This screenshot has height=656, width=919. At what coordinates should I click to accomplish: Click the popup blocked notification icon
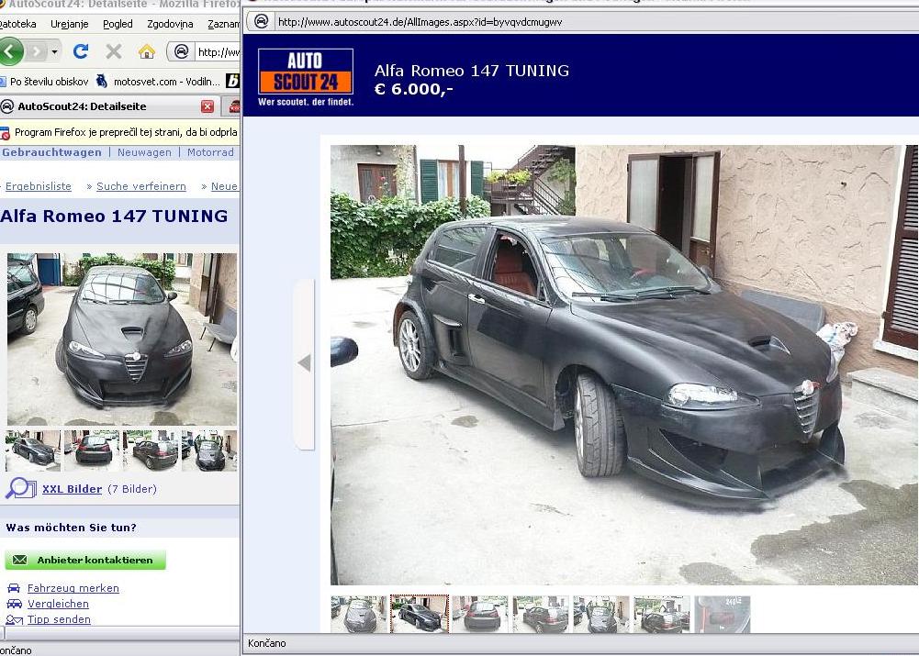coord(5,133)
